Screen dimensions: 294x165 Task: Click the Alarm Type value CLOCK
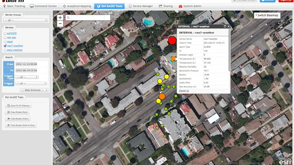click(x=207, y=47)
